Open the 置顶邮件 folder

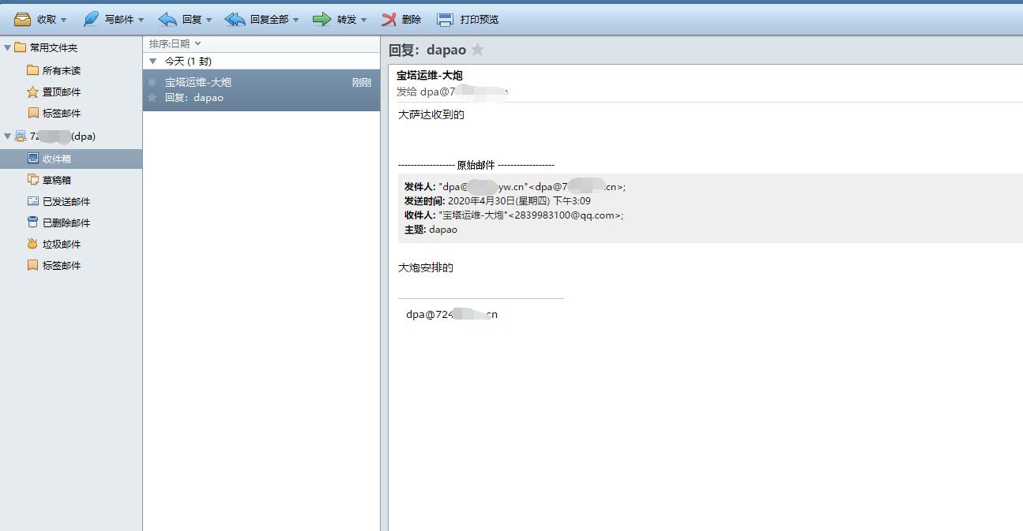tap(62, 92)
